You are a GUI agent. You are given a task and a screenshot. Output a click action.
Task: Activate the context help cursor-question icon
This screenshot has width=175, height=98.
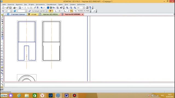(61, 8)
